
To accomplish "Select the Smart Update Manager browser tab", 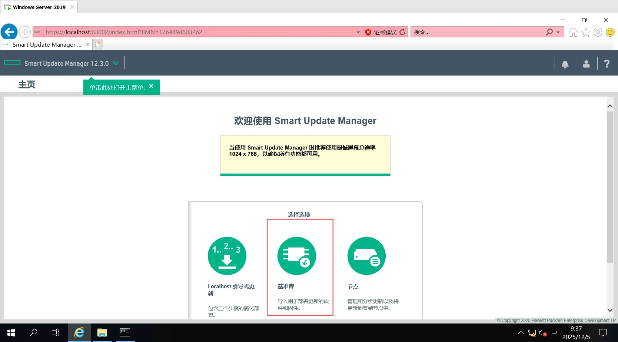I will [x=46, y=44].
